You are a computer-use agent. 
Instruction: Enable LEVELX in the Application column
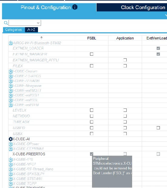[x=125, y=110]
